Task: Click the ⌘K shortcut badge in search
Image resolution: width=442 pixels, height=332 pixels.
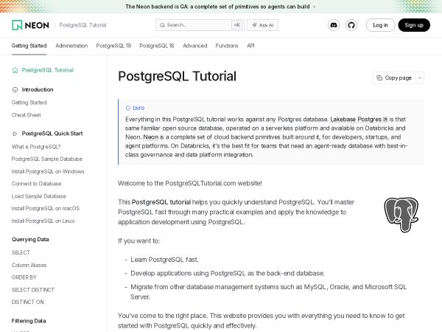Action: click(236, 25)
